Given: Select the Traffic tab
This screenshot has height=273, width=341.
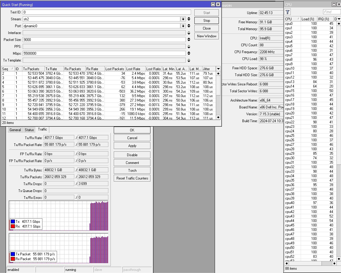Looking at the screenshot, I should pos(42,129).
